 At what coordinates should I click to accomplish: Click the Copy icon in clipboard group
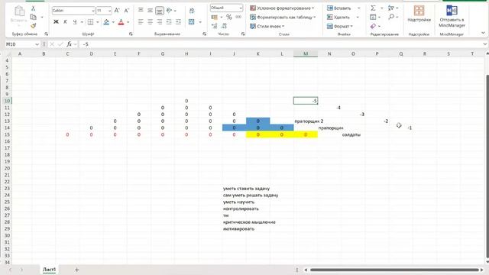[x=34, y=17]
